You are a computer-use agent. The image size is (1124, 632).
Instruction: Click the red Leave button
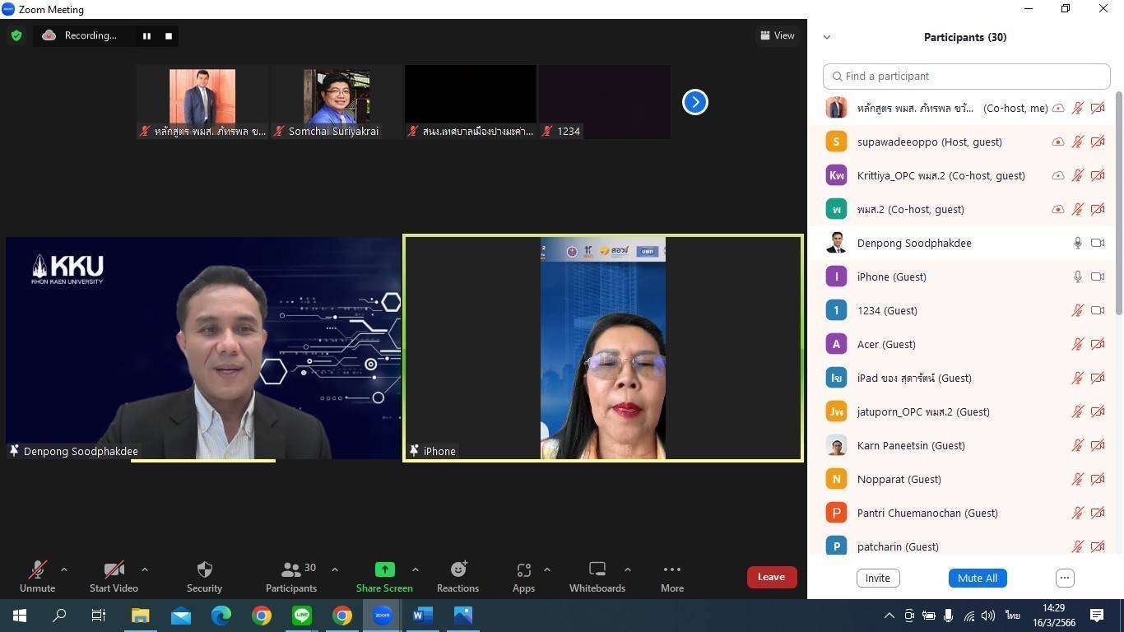tap(772, 577)
